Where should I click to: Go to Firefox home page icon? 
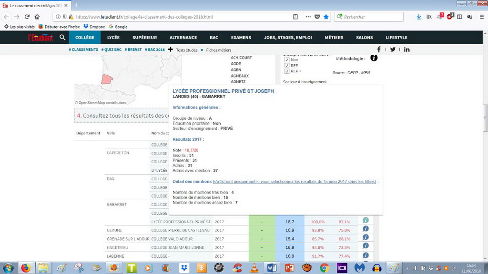(x=37, y=17)
